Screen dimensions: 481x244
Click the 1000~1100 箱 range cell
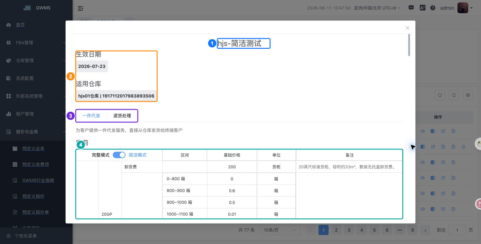point(185,214)
